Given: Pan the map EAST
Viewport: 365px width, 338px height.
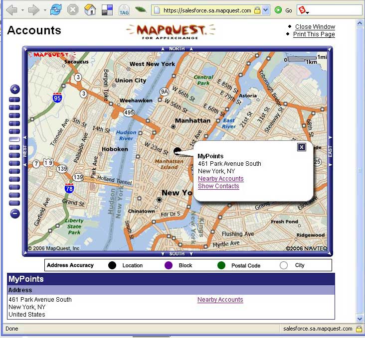Looking at the screenshot, I should [x=330, y=151].
